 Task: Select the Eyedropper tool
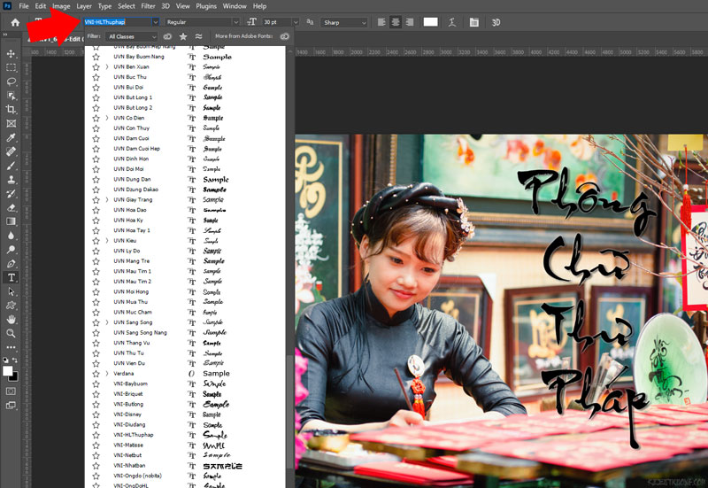(x=11, y=137)
